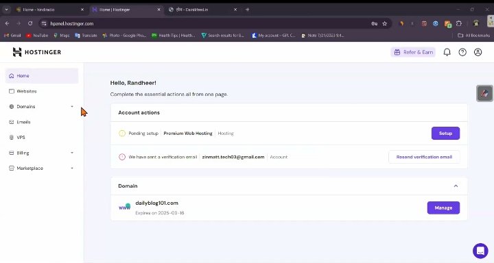Open the tab search dropdown arrow
The image size is (494, 263).
coord(6,10)
